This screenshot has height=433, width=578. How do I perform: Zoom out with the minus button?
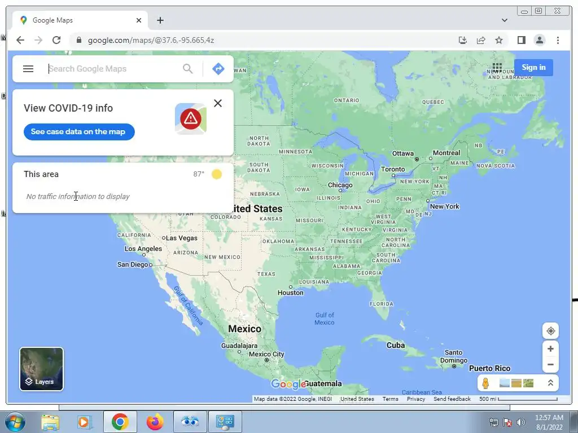point(550,365)
